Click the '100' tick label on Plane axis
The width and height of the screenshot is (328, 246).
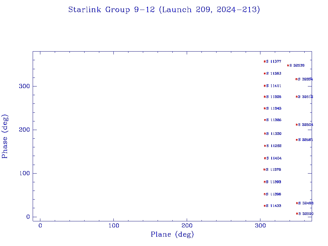(x=114, y=225)
